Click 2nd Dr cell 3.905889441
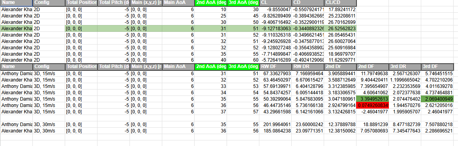 [340, 74]
